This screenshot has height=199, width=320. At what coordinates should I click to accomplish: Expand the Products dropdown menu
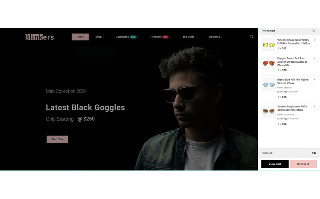pos(160,37)
